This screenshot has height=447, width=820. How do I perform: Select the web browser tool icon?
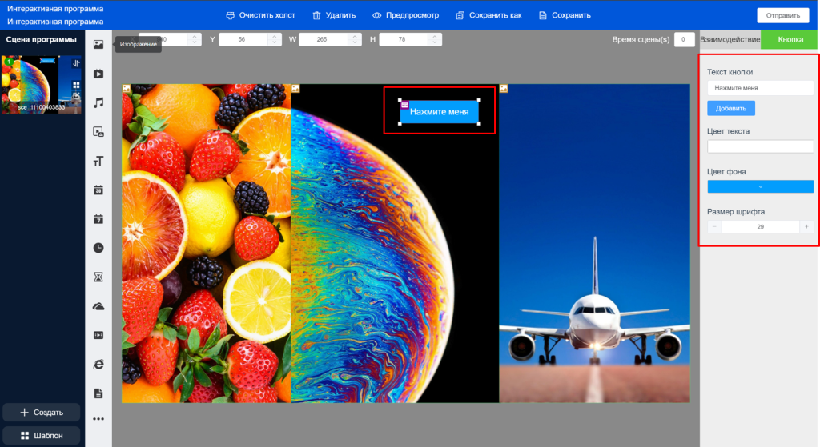click(x=98, y=364)
